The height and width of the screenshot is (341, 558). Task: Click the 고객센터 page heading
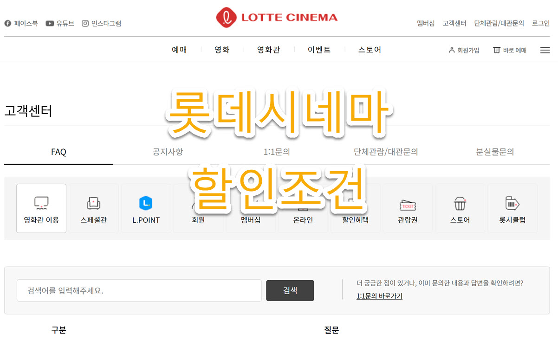pyautogui.click(x=28, y=111)
